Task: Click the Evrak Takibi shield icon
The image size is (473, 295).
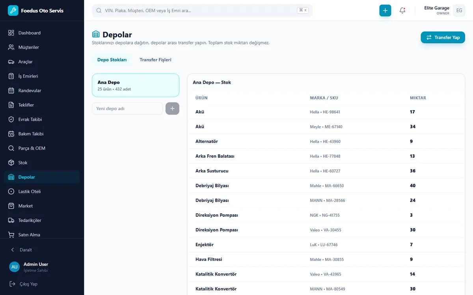Action: coord(11,120)
